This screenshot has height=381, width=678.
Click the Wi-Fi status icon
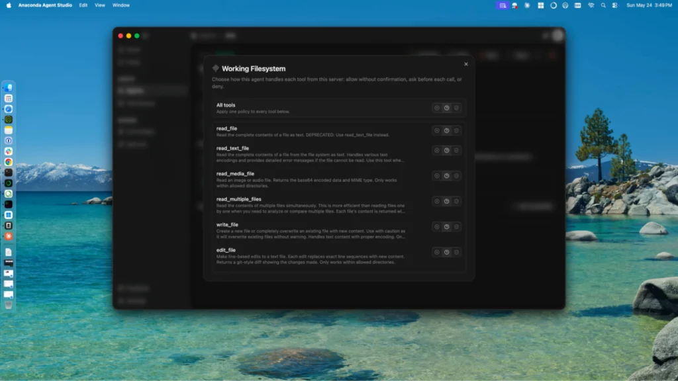(x=591, y=5)
